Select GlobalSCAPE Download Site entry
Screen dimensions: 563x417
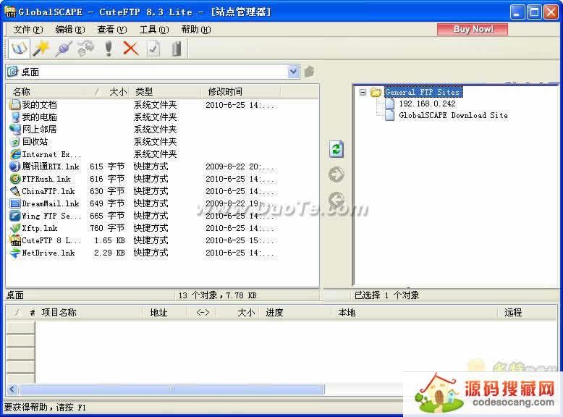click(x=453, y=115)
